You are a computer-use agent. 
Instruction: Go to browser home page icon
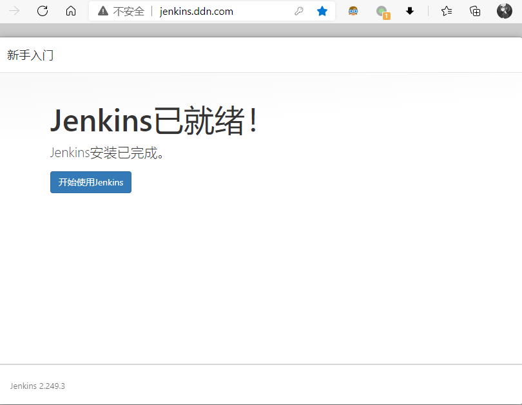pos(71,11)
